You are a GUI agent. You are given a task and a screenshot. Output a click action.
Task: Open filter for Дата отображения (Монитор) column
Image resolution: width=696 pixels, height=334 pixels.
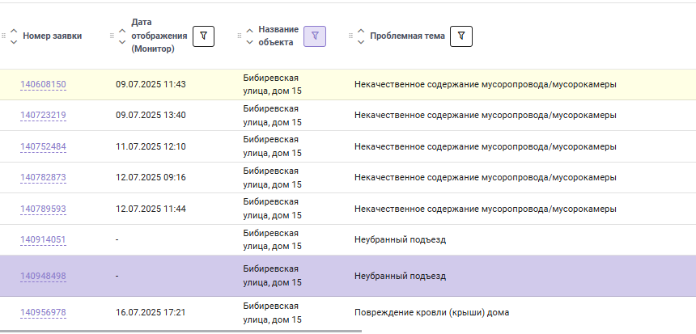(x=203, y=36)
